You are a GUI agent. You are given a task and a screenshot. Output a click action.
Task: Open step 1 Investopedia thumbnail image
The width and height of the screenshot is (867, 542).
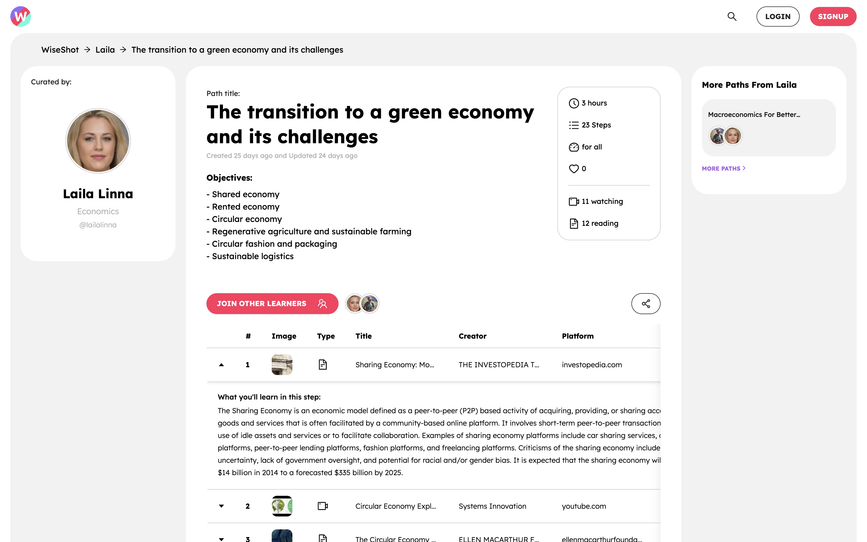tap(282, 364)
